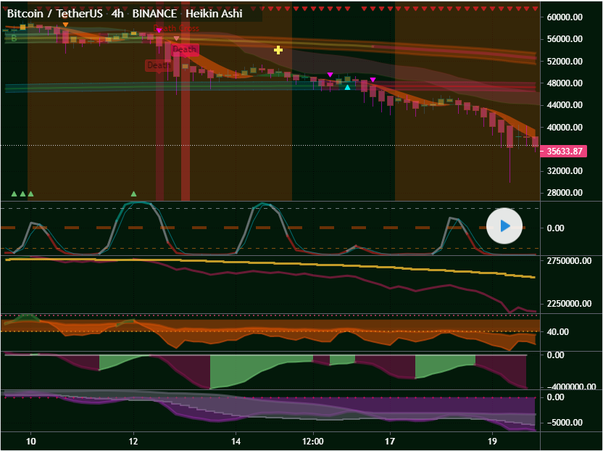Click the 12:00 label on time axis
Image resolution: width=603 pixels, height=451 pixels.
click(x=312, y=441)
